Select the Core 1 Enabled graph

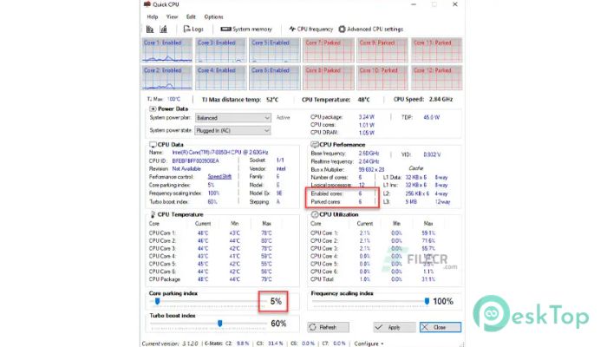pos(166,50)
